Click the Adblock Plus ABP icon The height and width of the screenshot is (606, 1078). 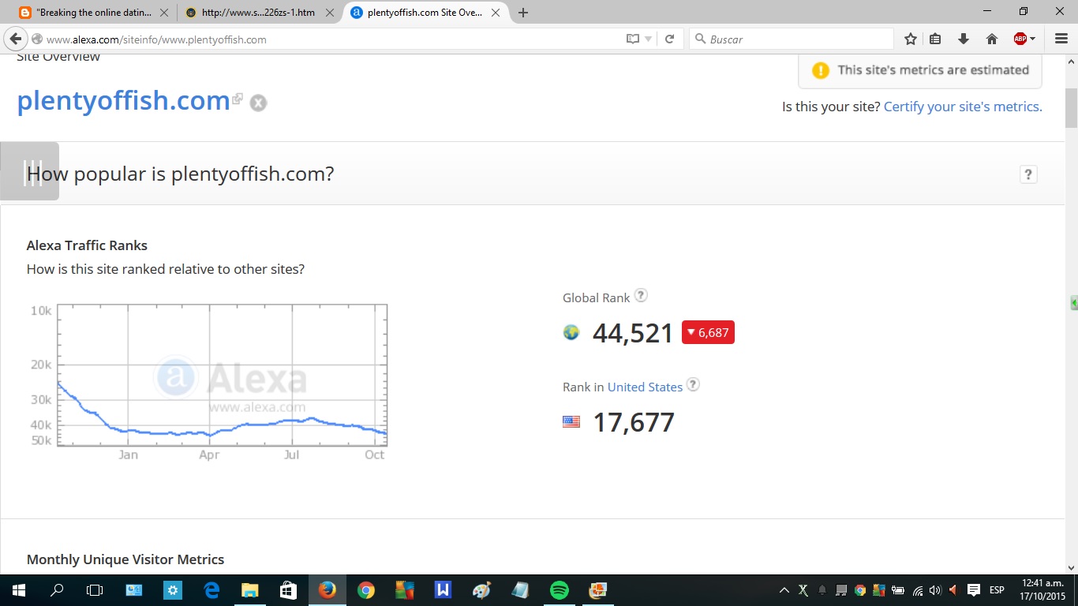coord(1020,39)
